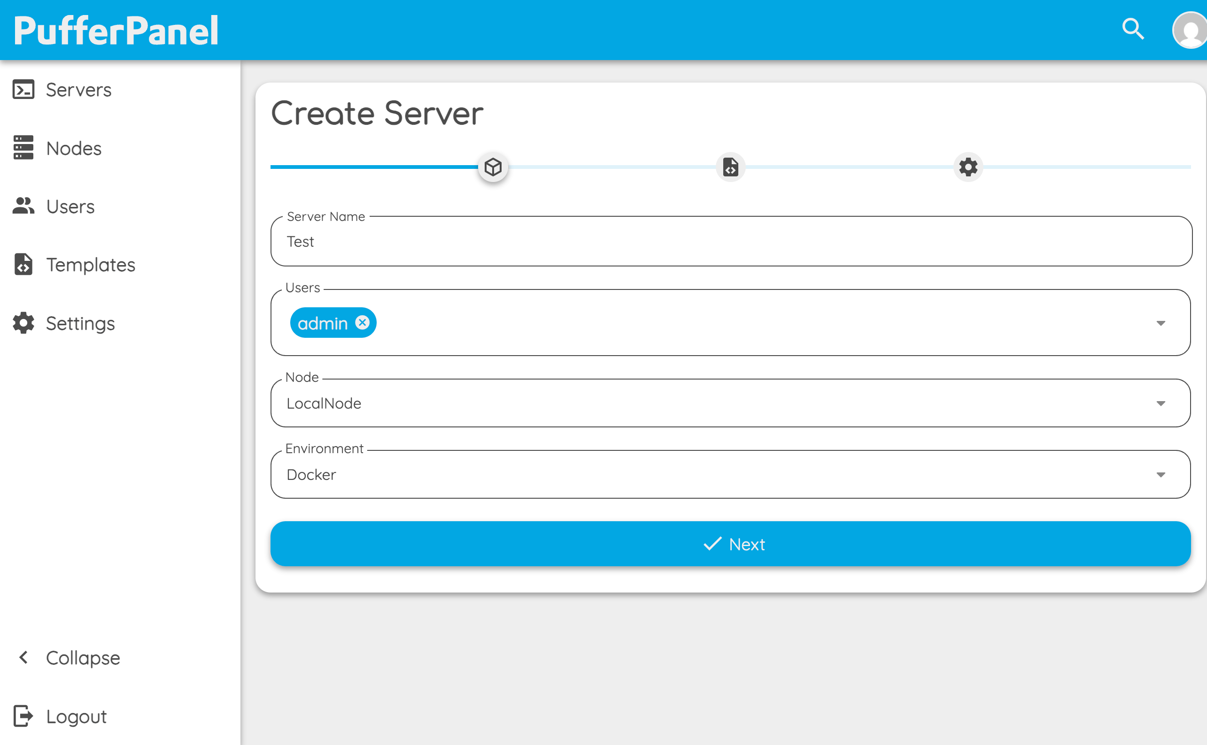
Task: Select the Docker environment value
Action: (311, 474)
